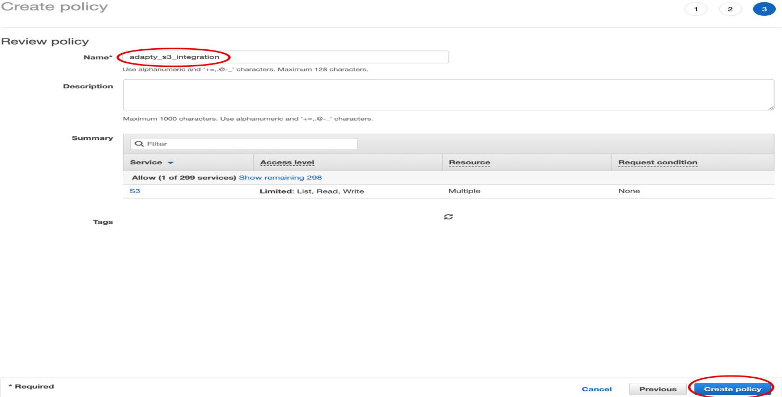Click the refresh icon in Tags section

tap(448, 217)
